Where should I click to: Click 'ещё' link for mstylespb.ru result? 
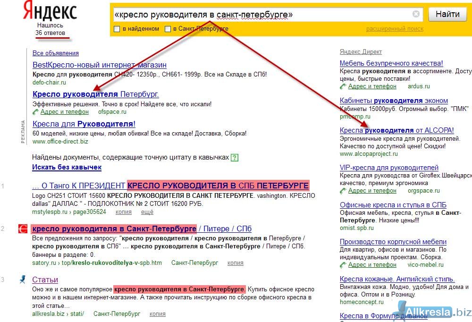point(147,212)
